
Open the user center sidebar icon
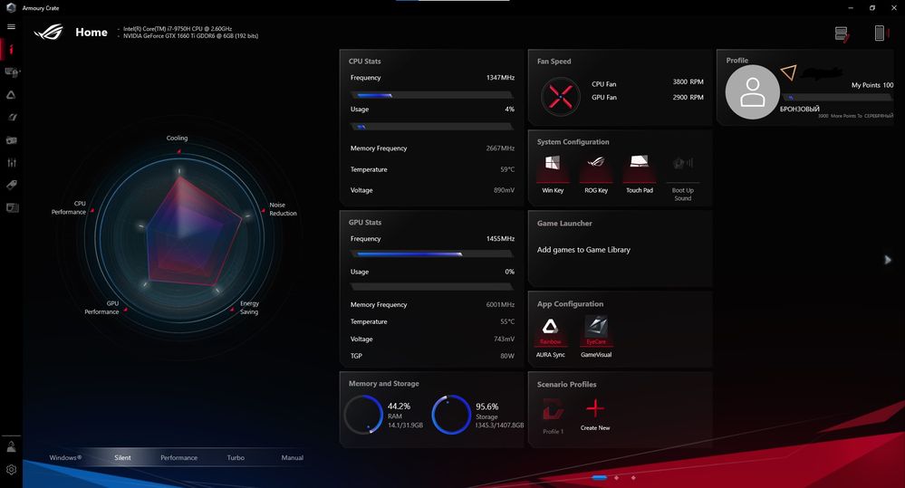coord(11,446)
